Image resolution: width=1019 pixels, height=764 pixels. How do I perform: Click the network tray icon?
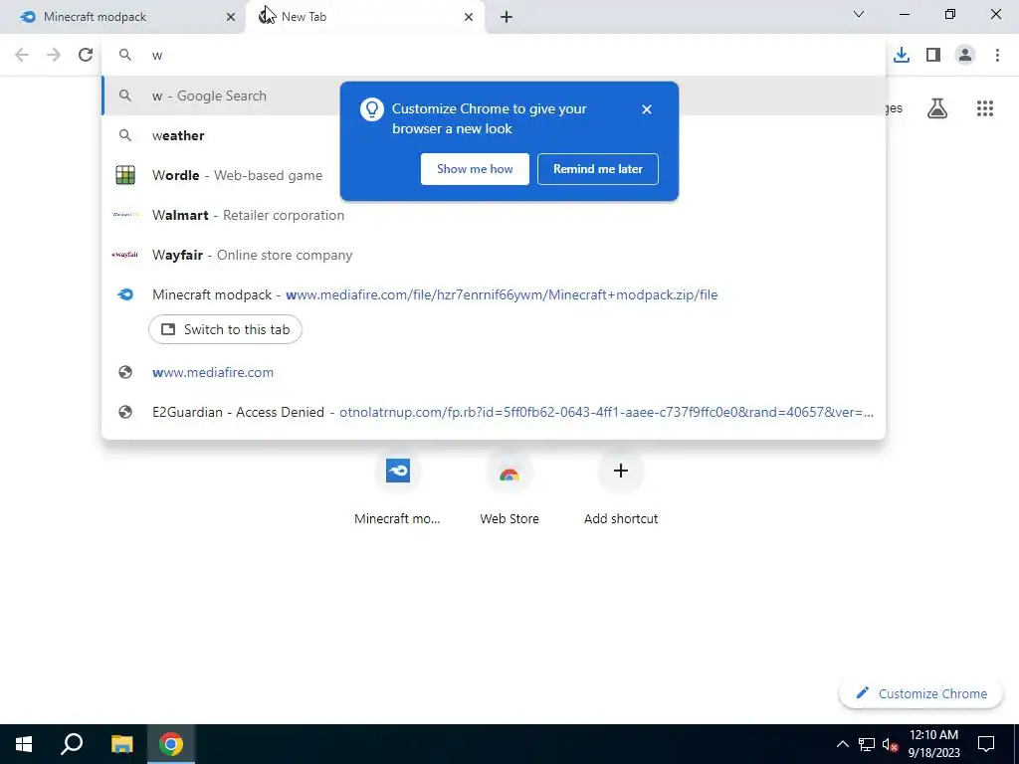click(x=867, y=744)
